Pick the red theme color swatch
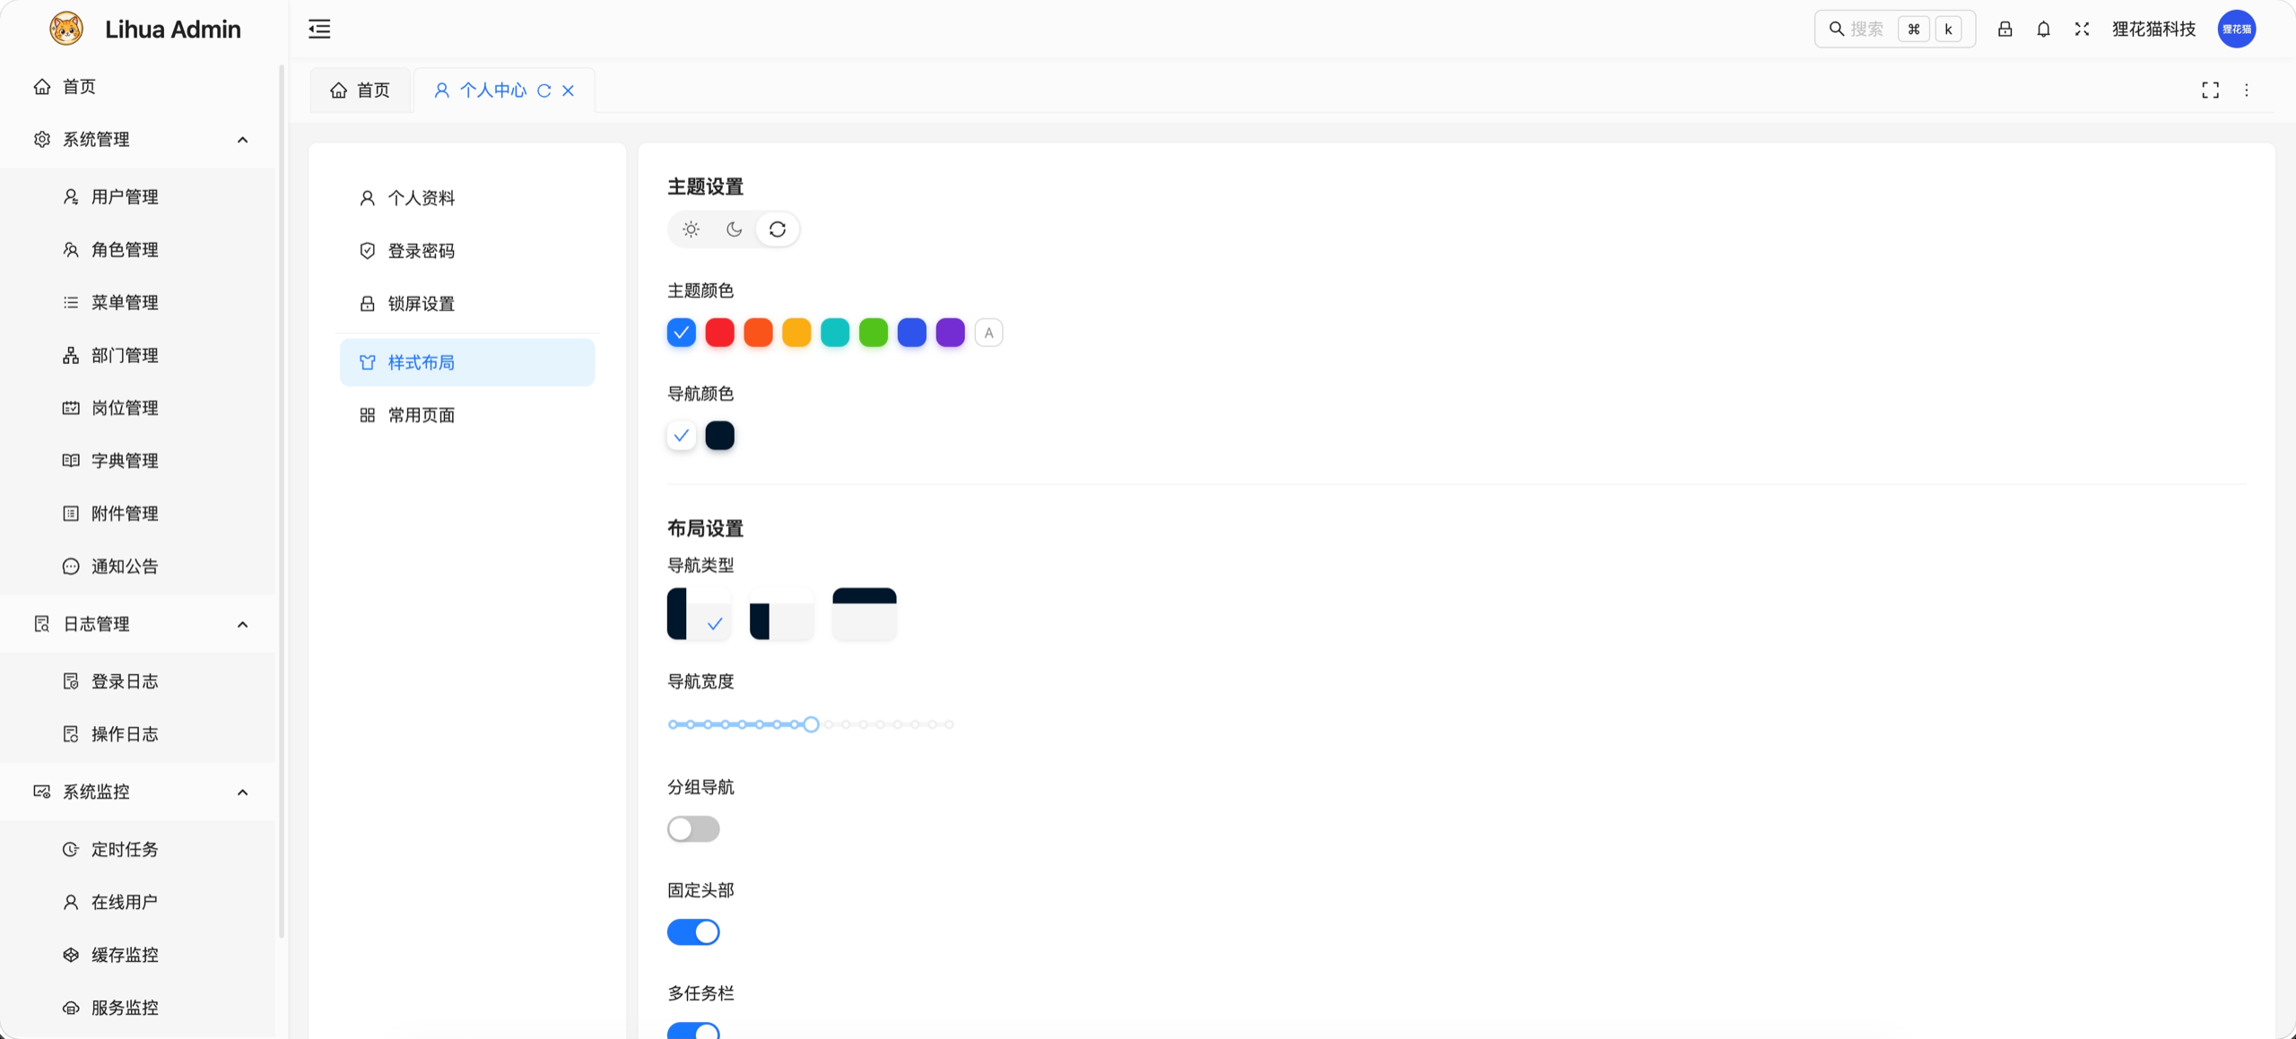Screen dimensions: 2296x1039 click(720, 333)
